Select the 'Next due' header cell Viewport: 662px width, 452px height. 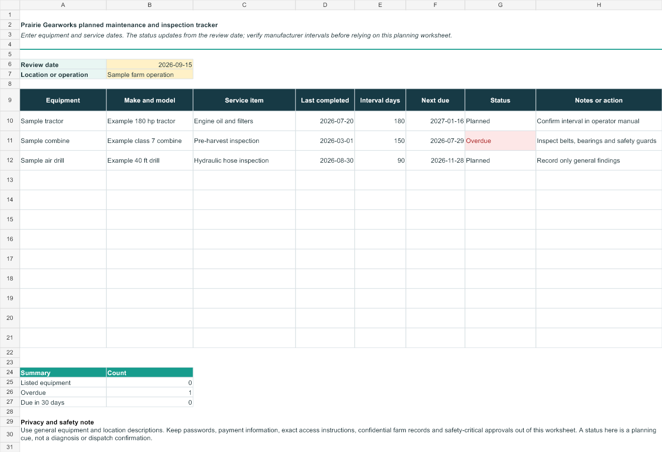tap(435, 100)
